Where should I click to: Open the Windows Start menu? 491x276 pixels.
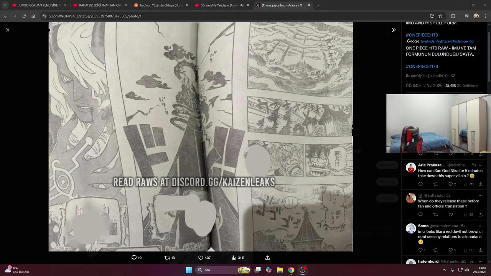pyautogui.click(x=189, y=270)
